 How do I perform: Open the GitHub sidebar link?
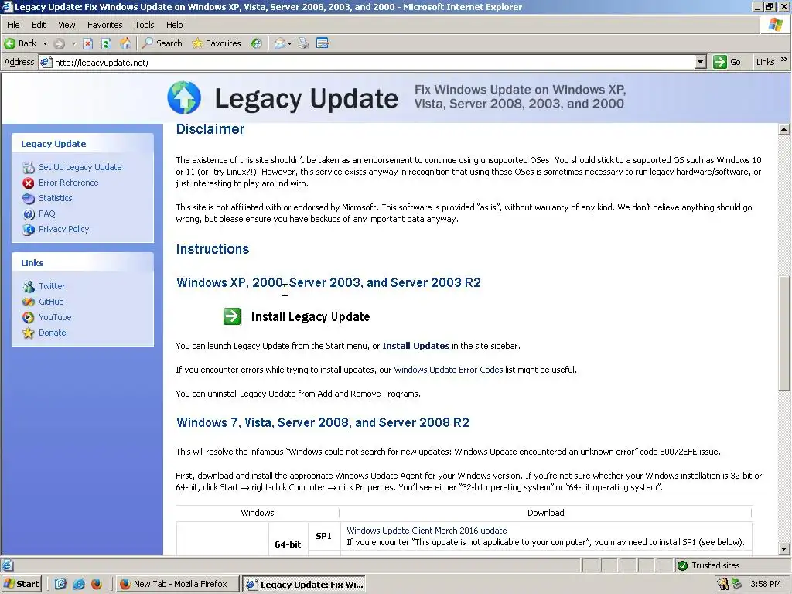click(x=51, y=302)
